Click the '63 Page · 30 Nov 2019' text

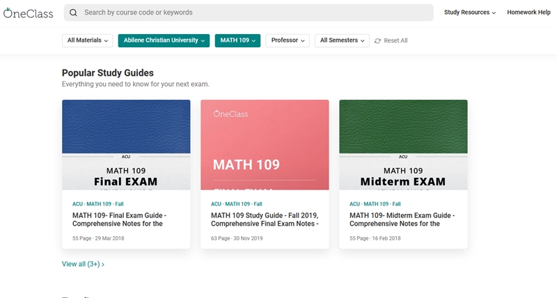pyautogui.click(x=237, y=238)
